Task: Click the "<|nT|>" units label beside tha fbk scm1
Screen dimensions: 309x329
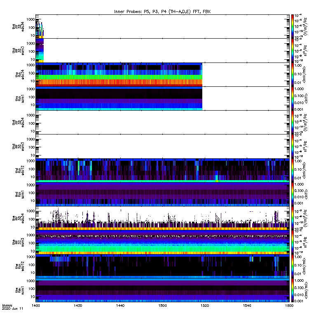Action: 305,98
